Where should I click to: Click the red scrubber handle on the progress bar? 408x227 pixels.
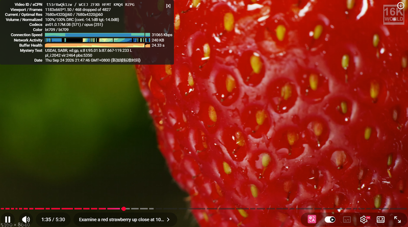(123, 209)
